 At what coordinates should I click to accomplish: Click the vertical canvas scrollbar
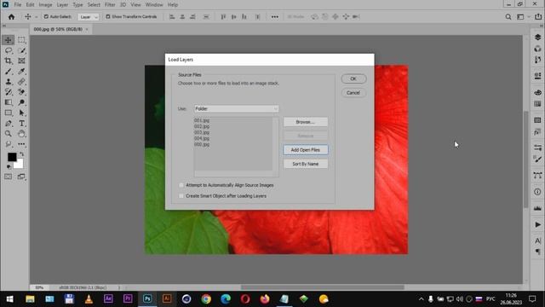tap(526, 159)
